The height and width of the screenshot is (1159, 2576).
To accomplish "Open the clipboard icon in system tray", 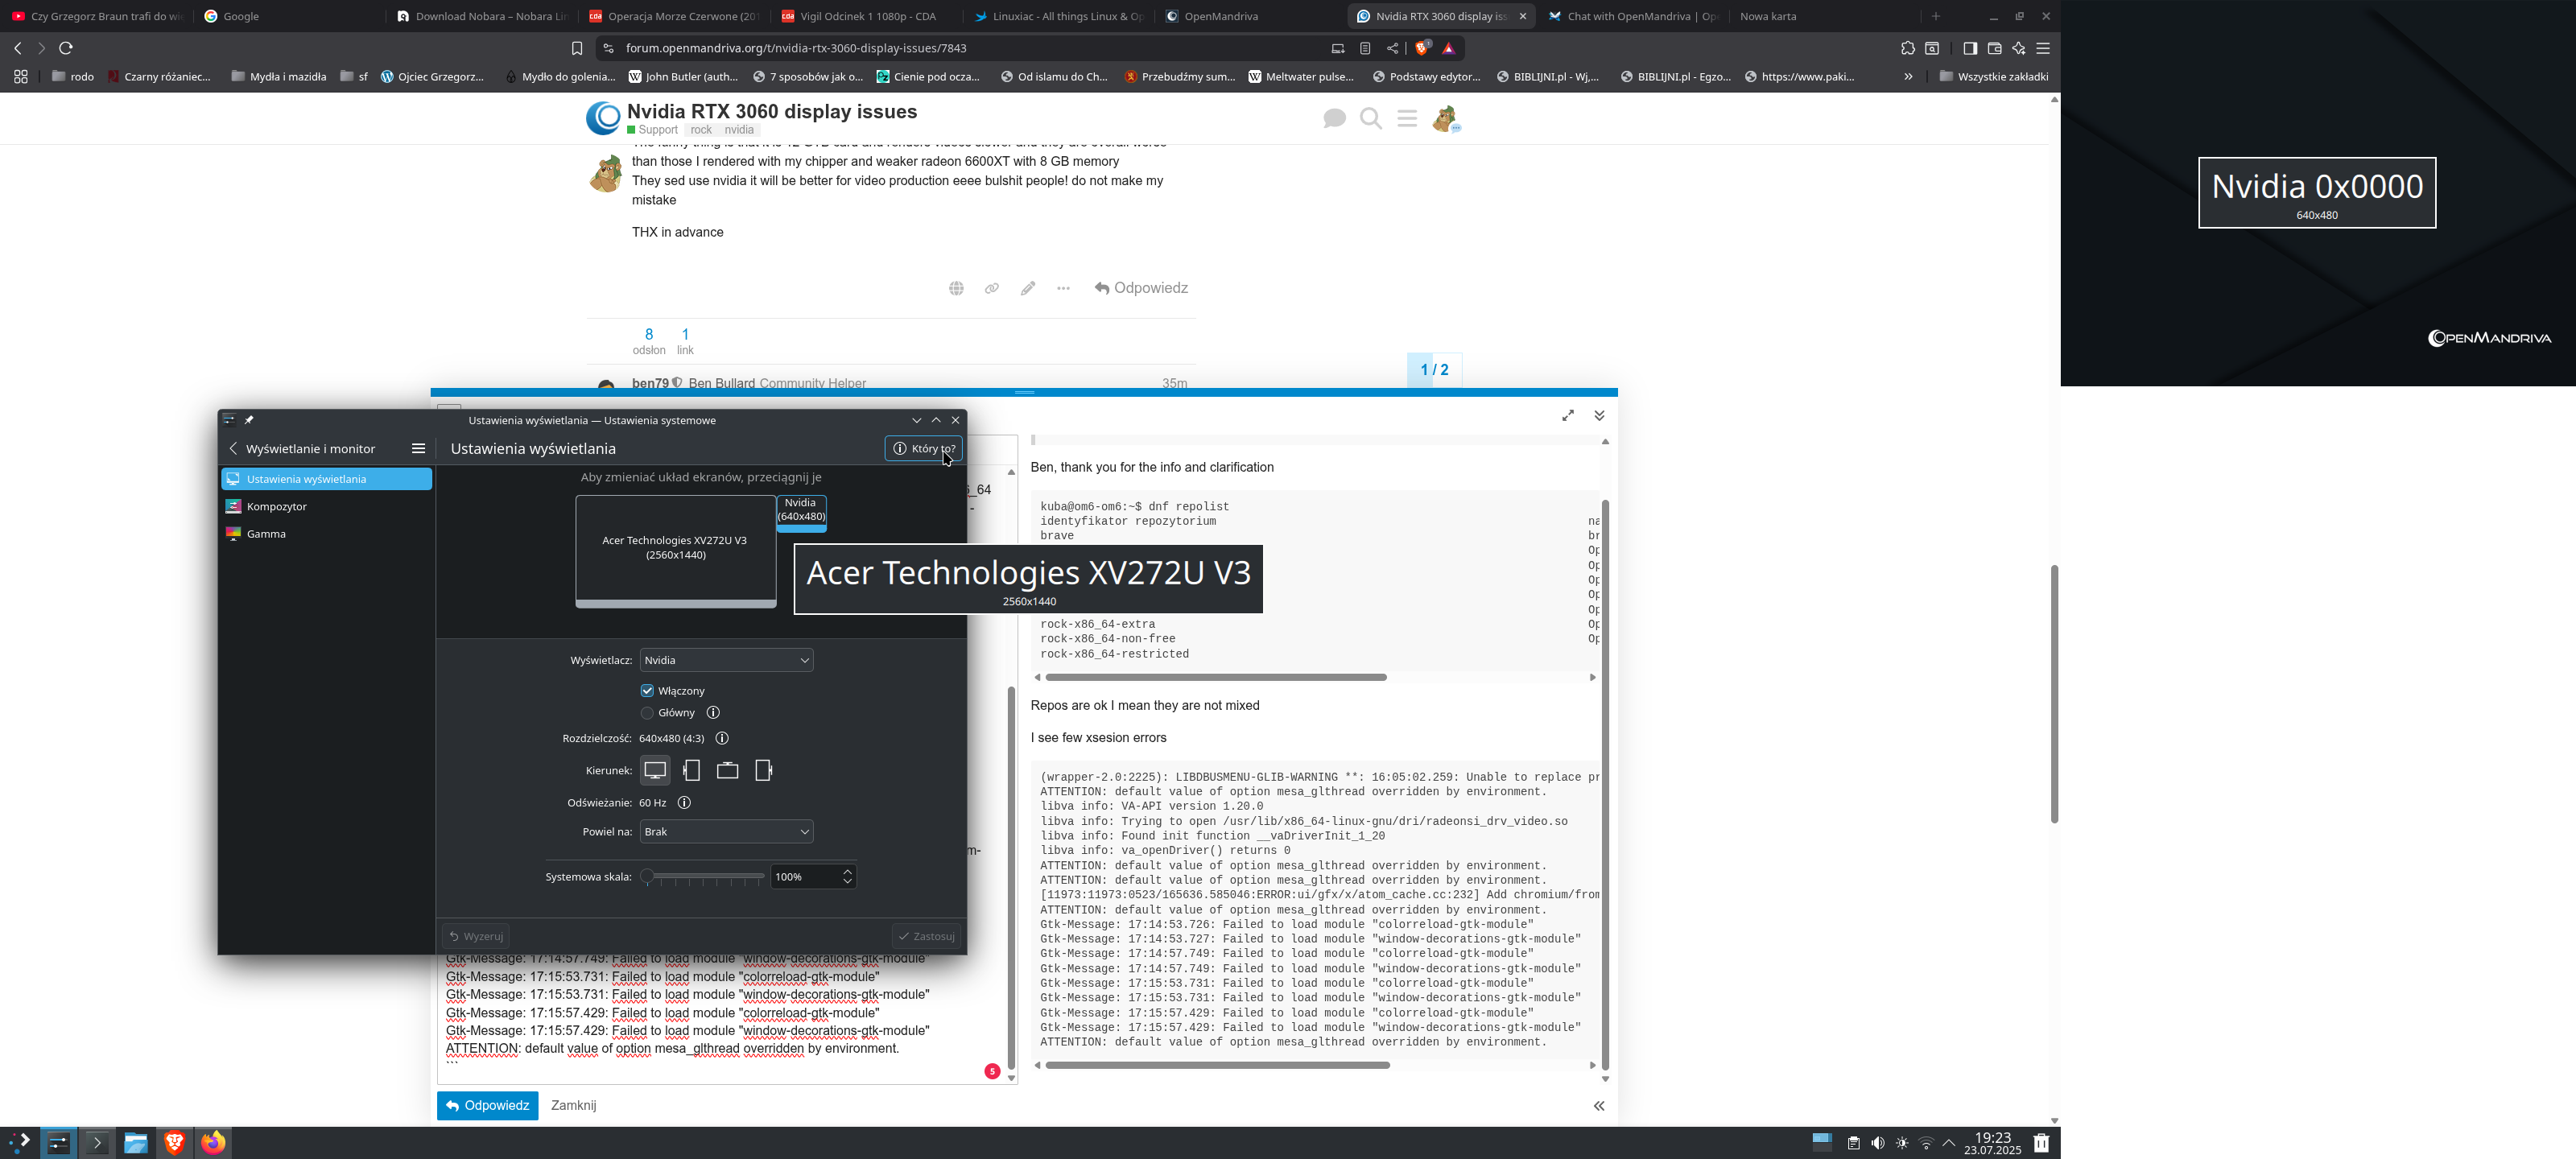I will (x=1853, y=1143).
